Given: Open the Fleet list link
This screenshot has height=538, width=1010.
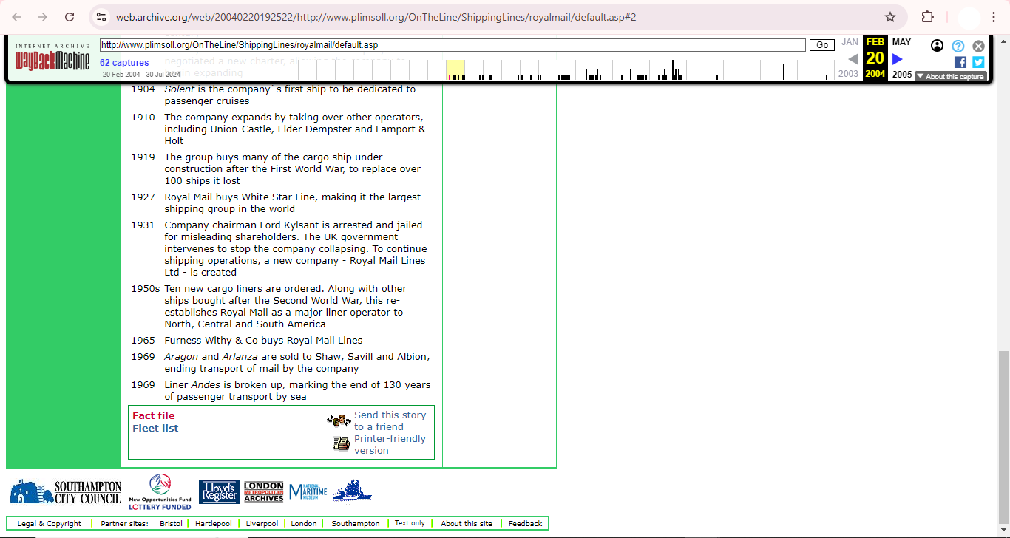Looking at the screenshot, I should click(155, 428).
